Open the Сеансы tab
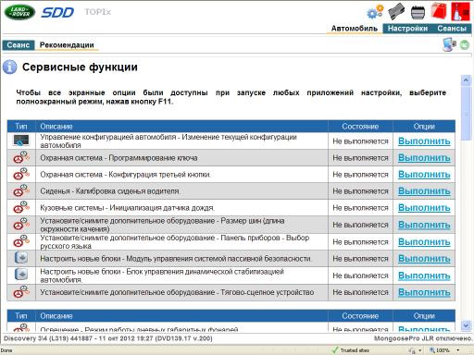 452,29
